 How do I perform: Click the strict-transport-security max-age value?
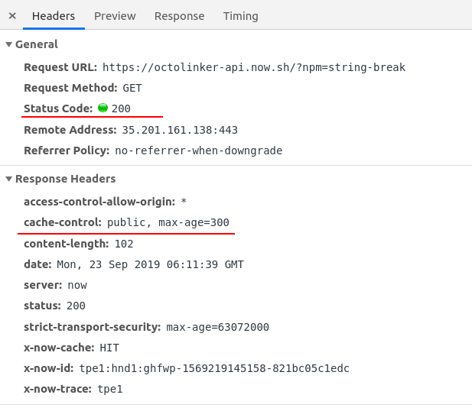217,327
